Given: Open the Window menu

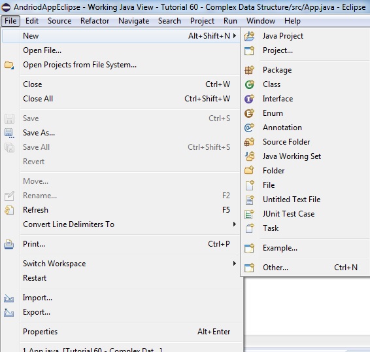Looking at the screenshot, I should tap(261, 21).
